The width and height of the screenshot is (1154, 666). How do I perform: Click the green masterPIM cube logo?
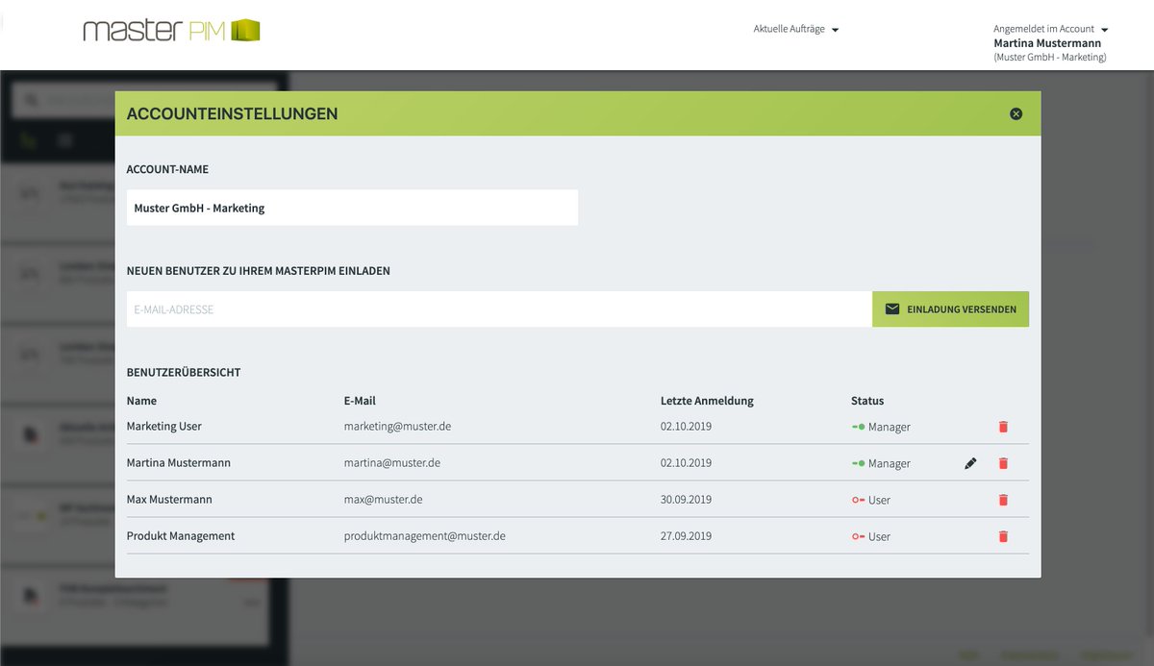(x=244, y=30)
